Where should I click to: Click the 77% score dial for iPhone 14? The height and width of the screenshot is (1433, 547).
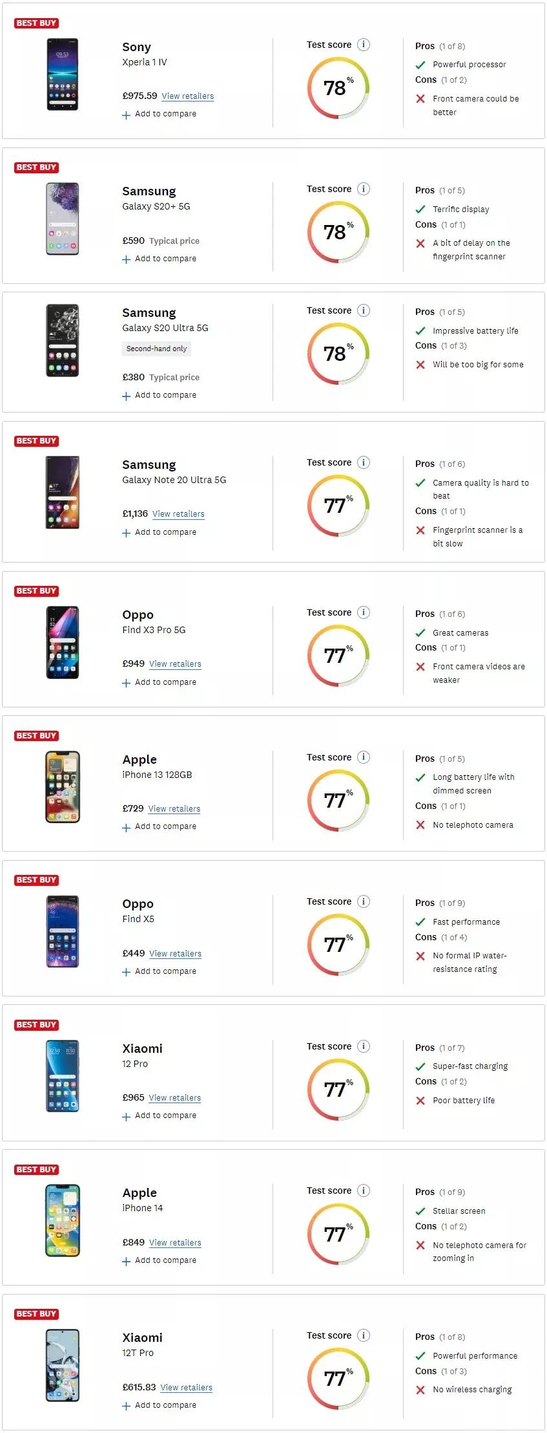tap(338, 1234)
